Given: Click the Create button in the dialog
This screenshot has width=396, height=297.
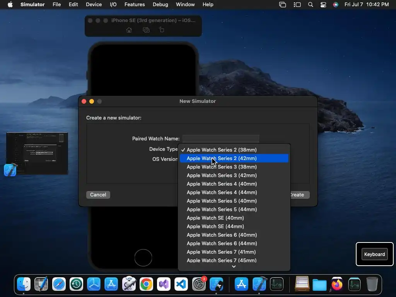Looking at the screenshot, I should click(300, 195).
